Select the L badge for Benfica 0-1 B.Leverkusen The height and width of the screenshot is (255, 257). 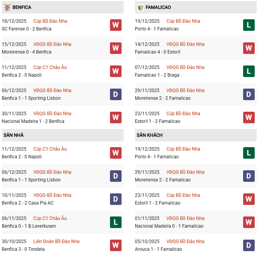click(x=115, y=222)
